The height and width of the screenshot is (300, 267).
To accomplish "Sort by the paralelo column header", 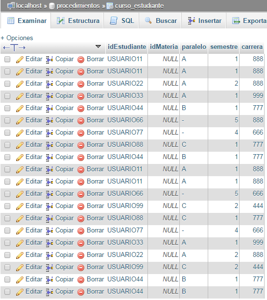I will point(194,47).
